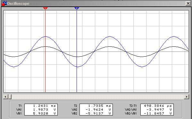Click the scrollbar right arrow

(x=187, y=97)
